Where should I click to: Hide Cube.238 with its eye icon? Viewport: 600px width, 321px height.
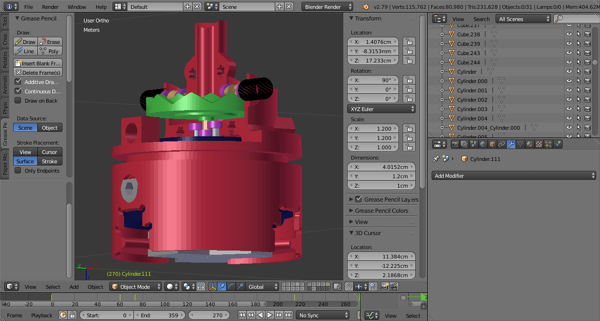(569, 34)
